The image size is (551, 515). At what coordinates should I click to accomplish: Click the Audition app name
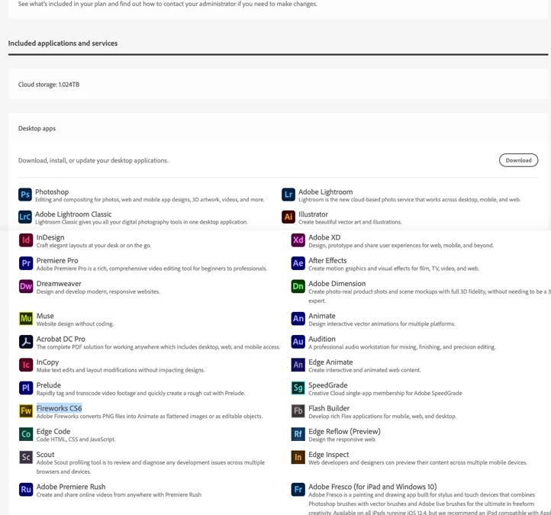(x=322, y=339)
